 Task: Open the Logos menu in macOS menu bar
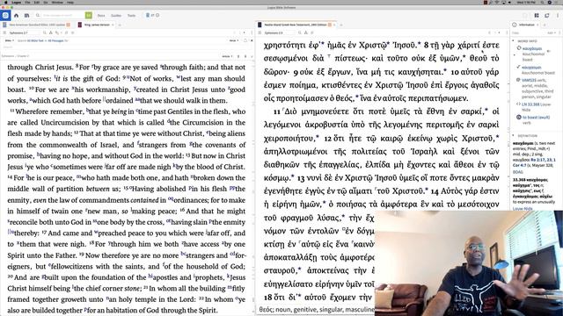pos(17,2)
